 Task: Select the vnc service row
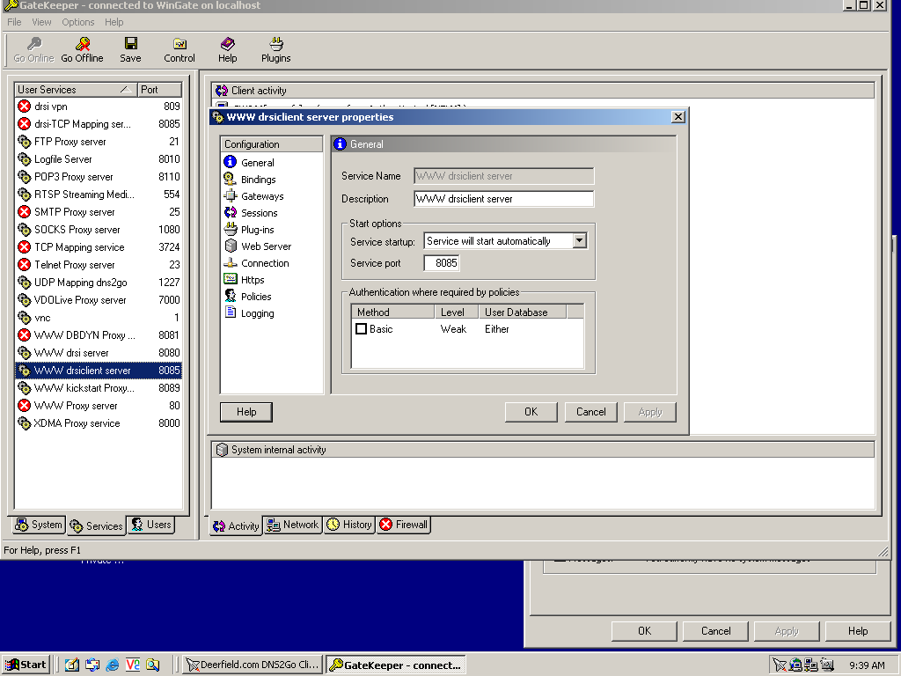[99, 318]
